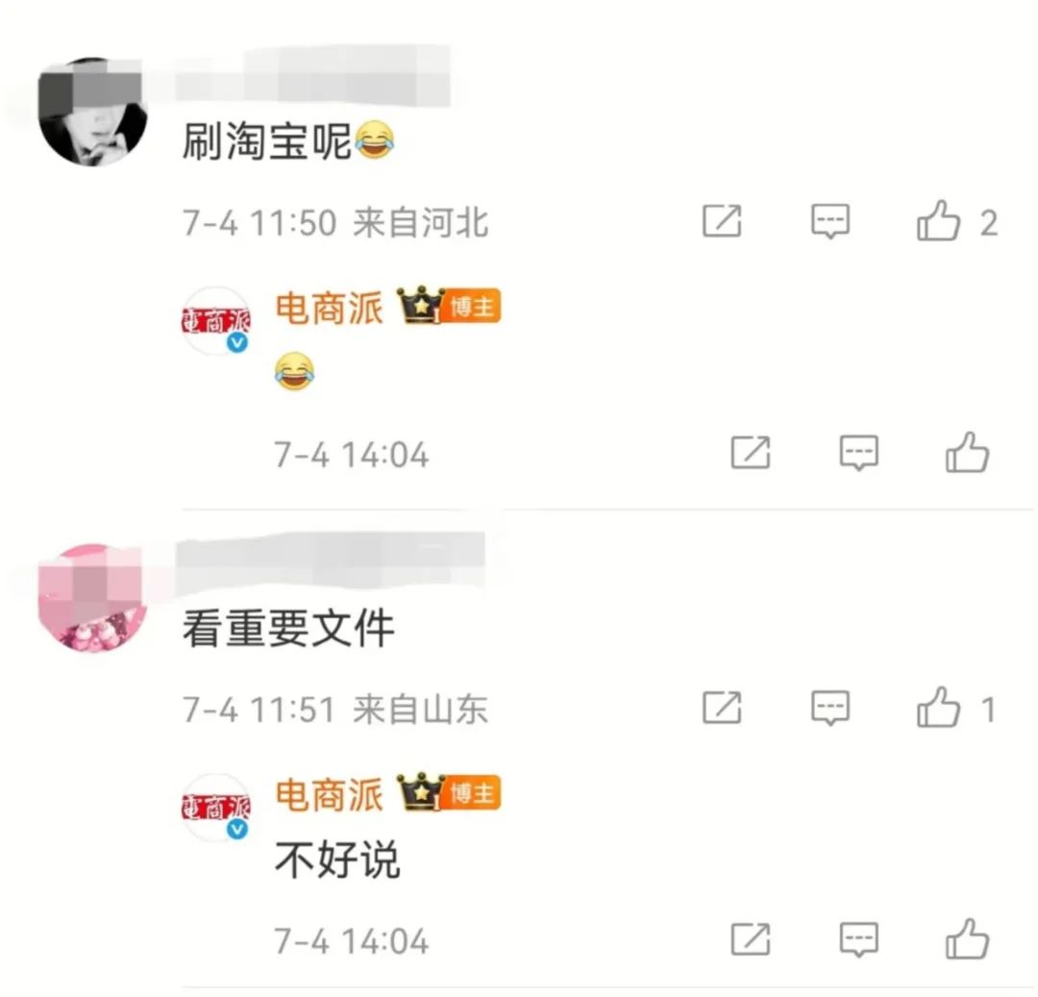Image resolution: width=1038 pixels, height=997 pixels.
Task: Open 电商派 avatar beside the emoji reply
Action: (x=216, y=321)
